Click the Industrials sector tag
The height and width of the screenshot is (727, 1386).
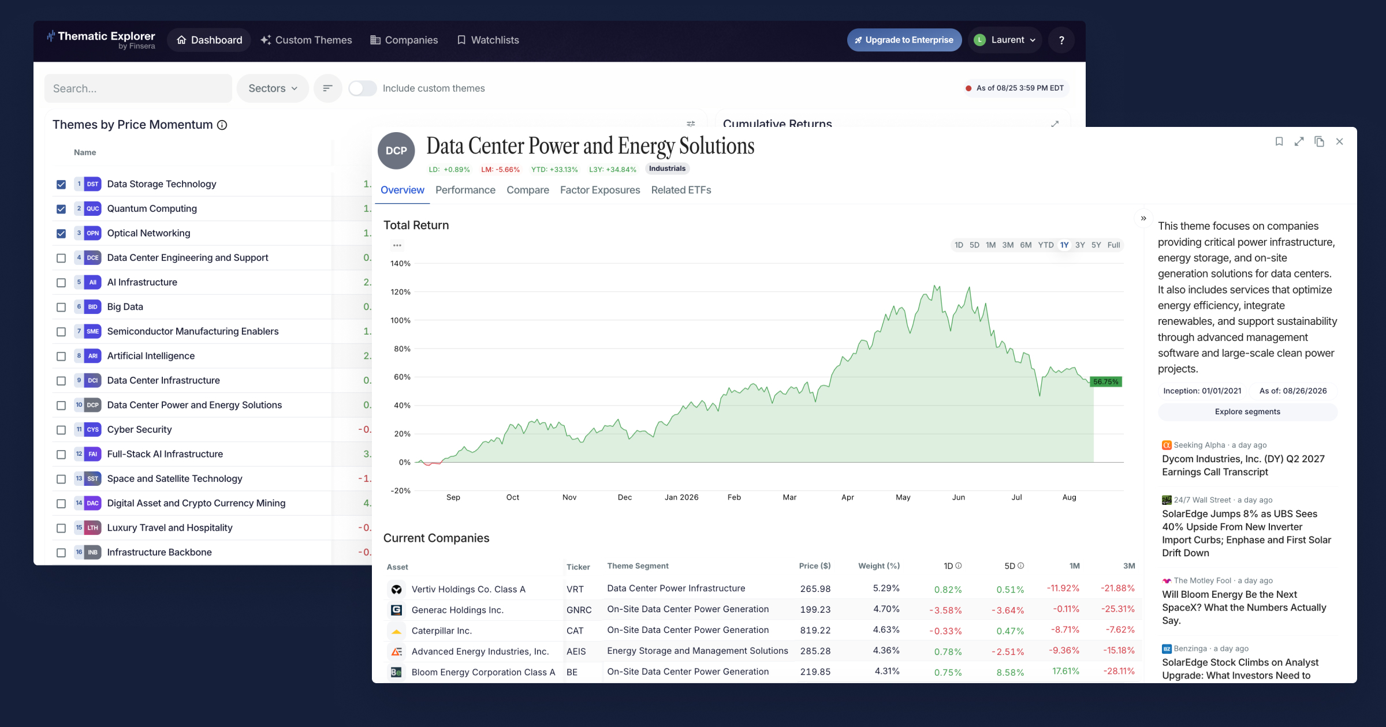point(667,168)
